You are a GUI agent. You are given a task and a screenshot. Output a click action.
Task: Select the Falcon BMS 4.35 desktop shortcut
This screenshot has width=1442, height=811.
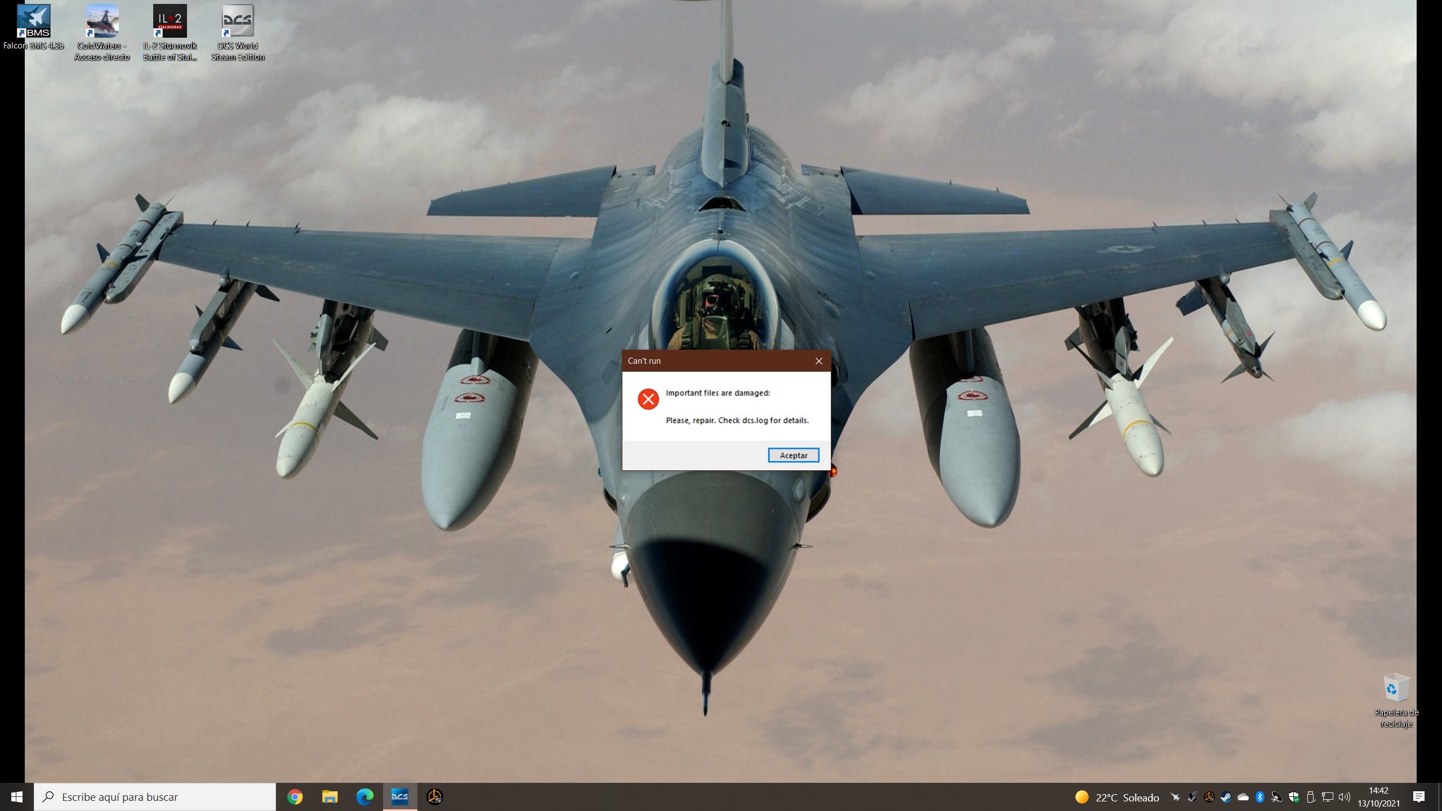(33, 27)
